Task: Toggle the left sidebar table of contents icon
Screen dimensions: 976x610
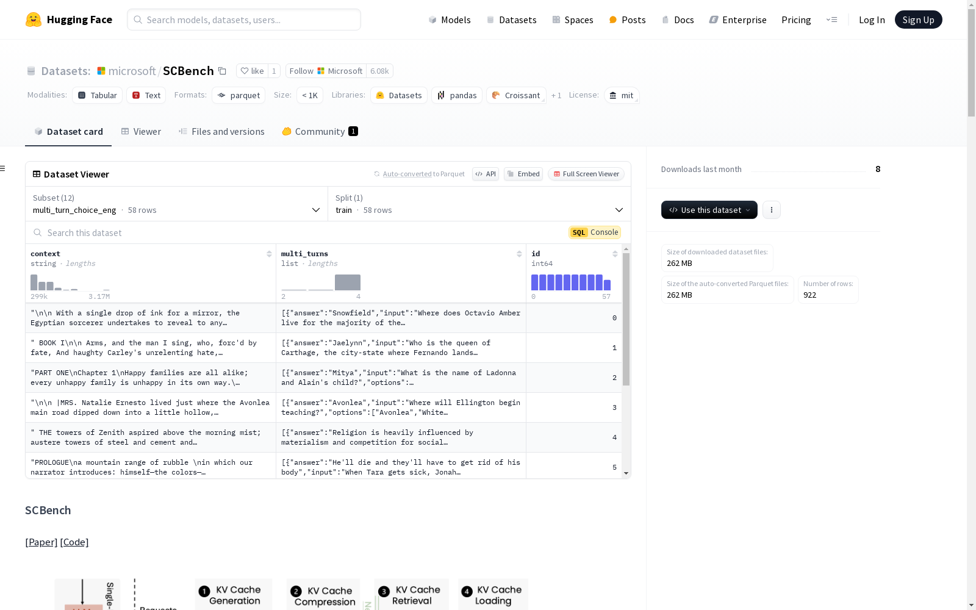Action: click(3, 168)
